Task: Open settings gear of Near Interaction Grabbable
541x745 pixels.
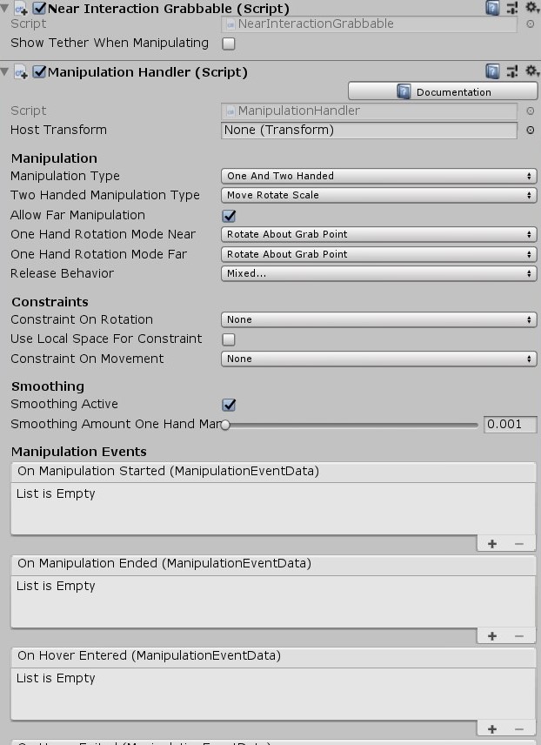Action: [x=531, y=7]
